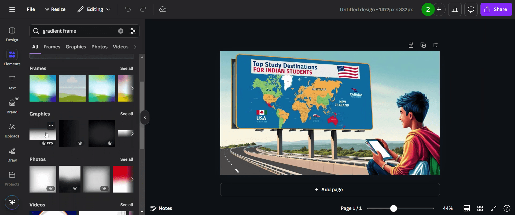See all Graphics results
The image size is (515, 215).
click(127, 114)
